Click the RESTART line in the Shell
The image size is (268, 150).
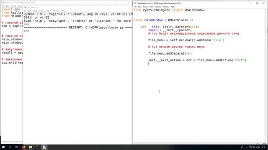[x=78, y=27]
